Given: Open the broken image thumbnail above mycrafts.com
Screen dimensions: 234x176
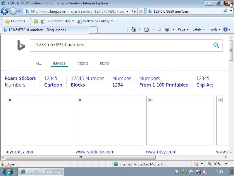Looking at the screenshot, I should [39, 121].
